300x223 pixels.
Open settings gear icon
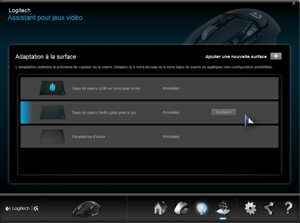pyautogui.click(x=250, y=208)
